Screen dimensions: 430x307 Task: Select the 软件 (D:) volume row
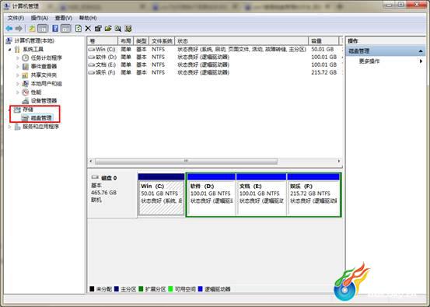click(215, 57)
